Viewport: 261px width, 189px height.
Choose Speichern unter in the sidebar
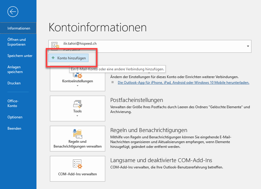pos(20,56)
